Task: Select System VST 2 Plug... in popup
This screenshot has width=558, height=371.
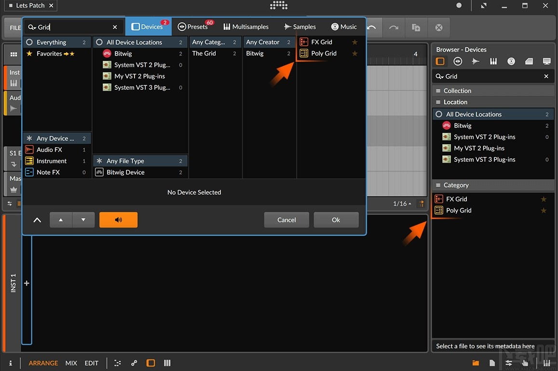Action: pos(140,65)
